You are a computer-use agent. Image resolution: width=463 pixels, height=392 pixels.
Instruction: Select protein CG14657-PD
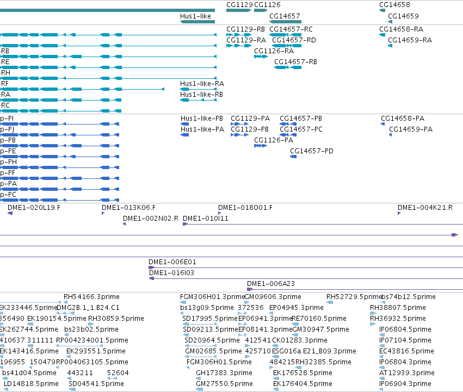pyautogui.click(x=312, y=152)
